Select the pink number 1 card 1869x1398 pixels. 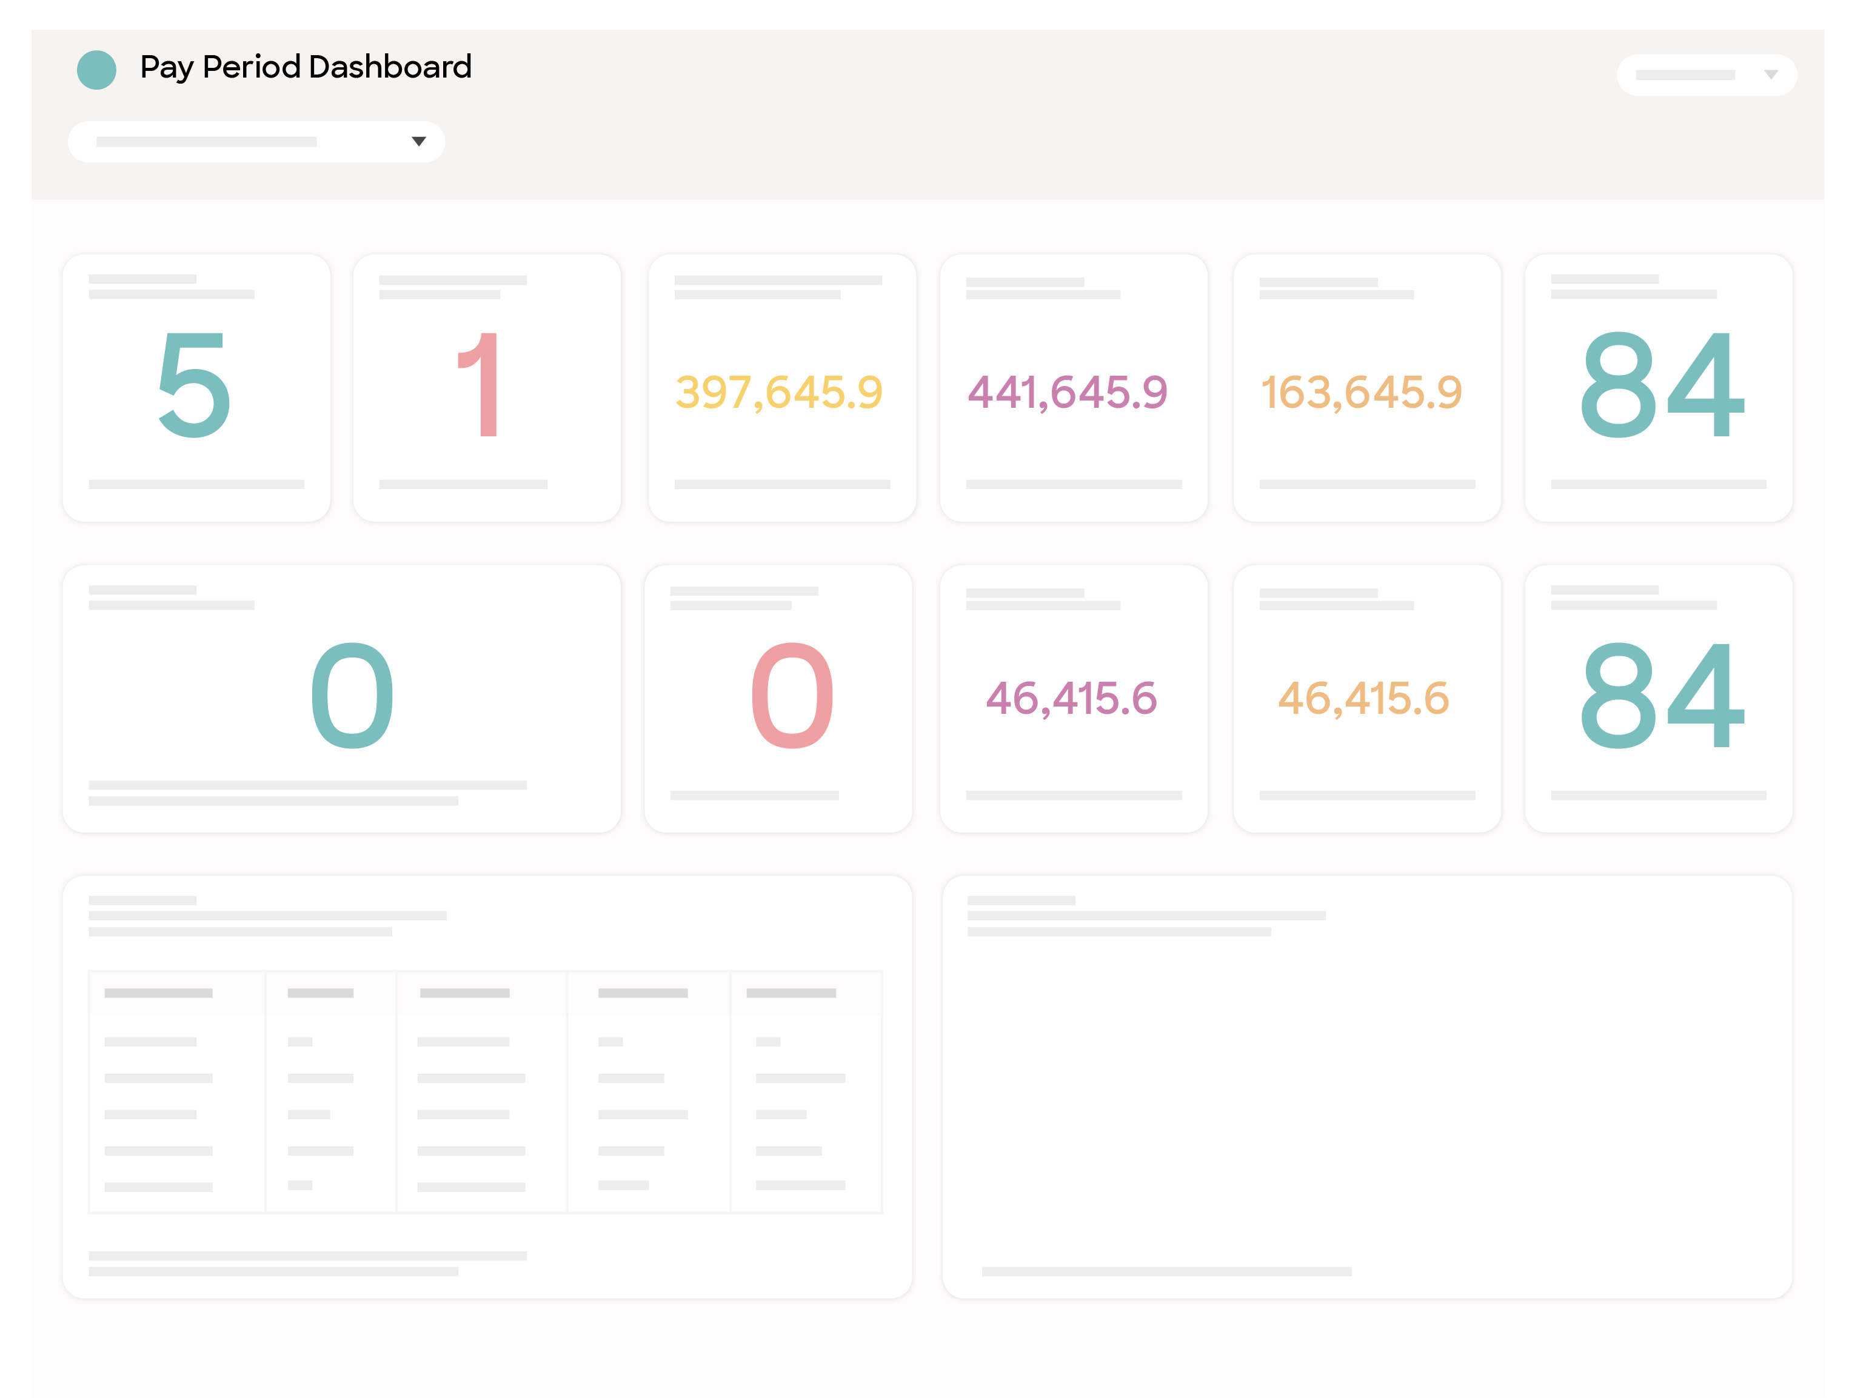[486, 387]
